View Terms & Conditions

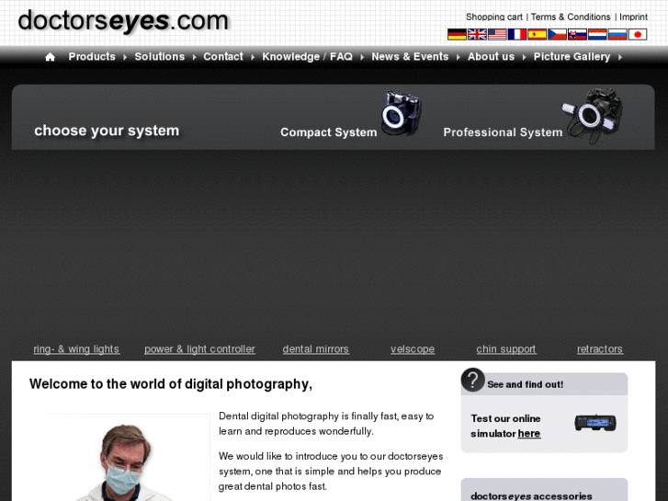tap(571, 17)
